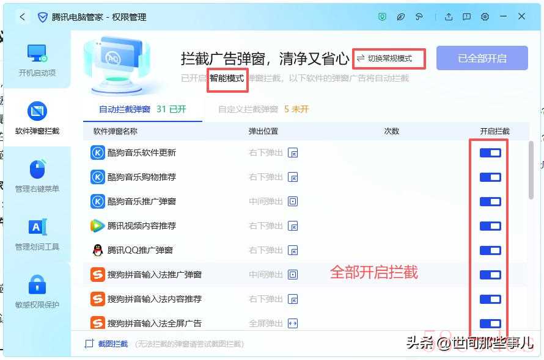Viewport: 544px width, 360px height.
Task: Switch to 自动拦截弹窗 tab
Action: tap(142, 109)
